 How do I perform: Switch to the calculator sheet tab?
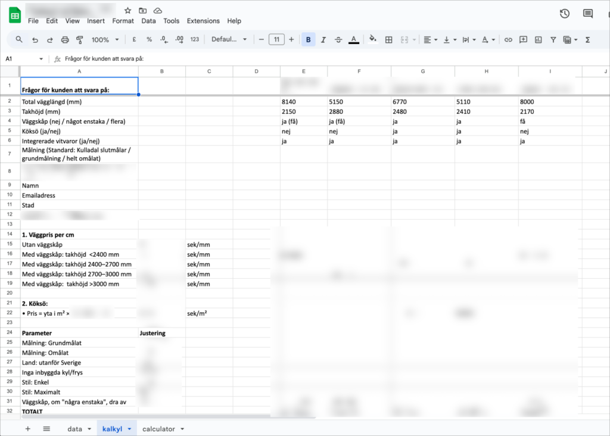coord(158,429)
